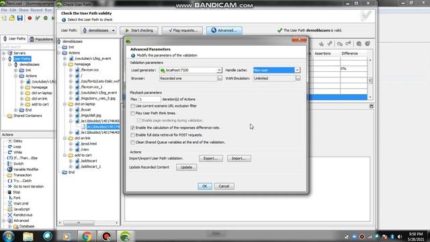This screenshot has height=242, width=430.
Task: Click the NeoLoad taskbar icon
Action: pos(126,236)
